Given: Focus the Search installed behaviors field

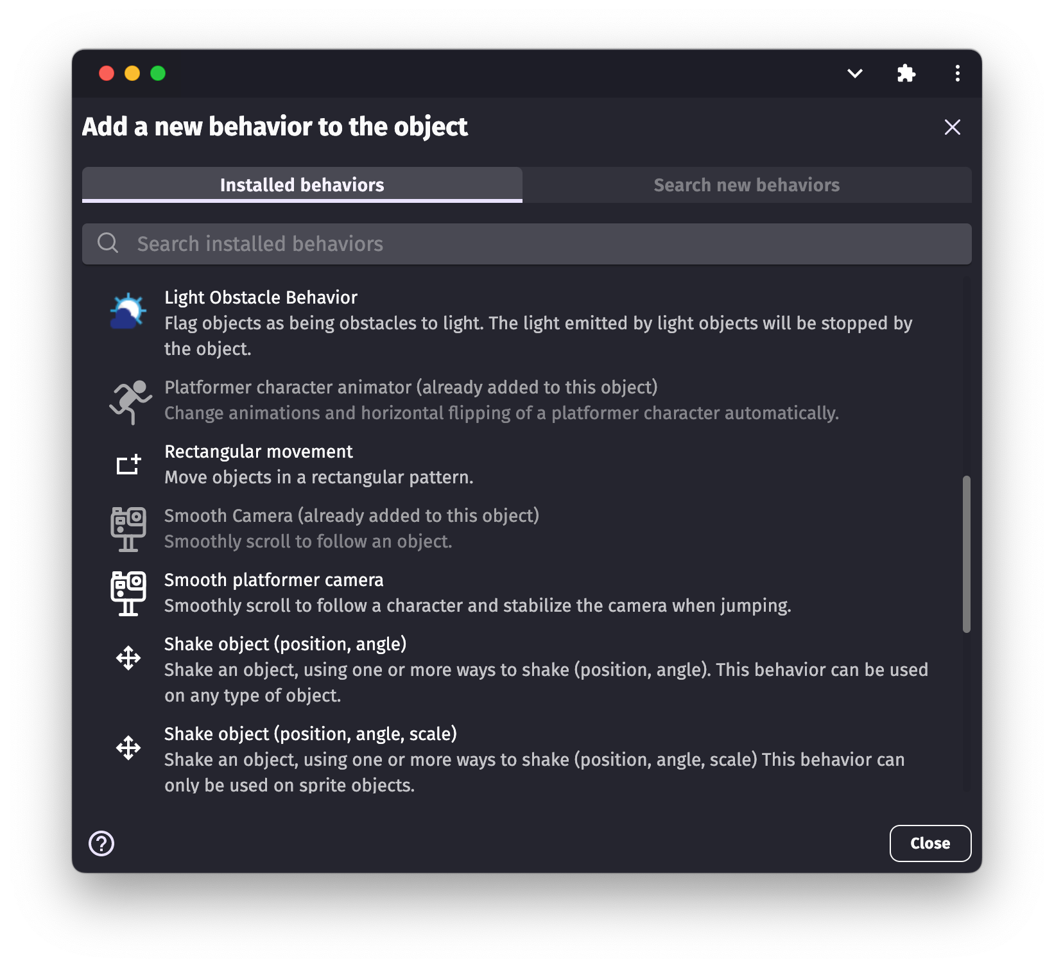Looking at the screenshot, I should tap(526, 244).
